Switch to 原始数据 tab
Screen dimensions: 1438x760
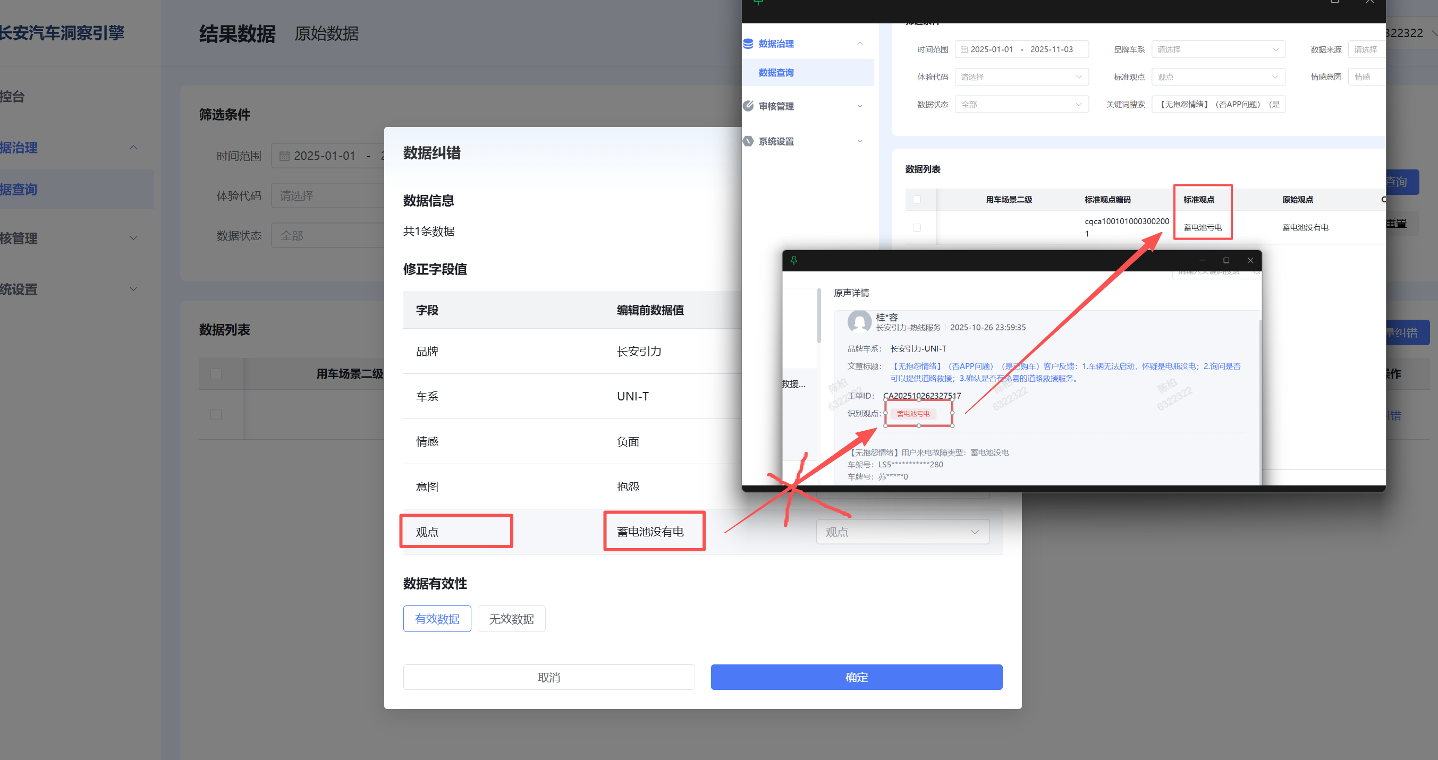327,34
